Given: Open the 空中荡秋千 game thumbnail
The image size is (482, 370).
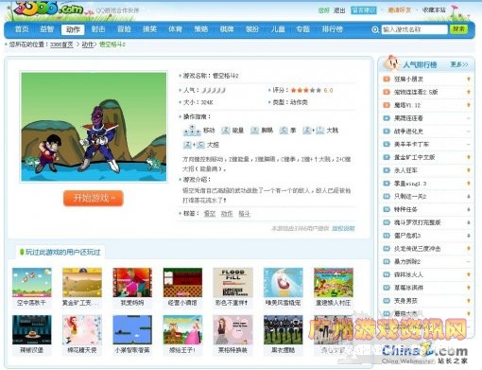Looking at the screenshot, I should coord(31,282).
